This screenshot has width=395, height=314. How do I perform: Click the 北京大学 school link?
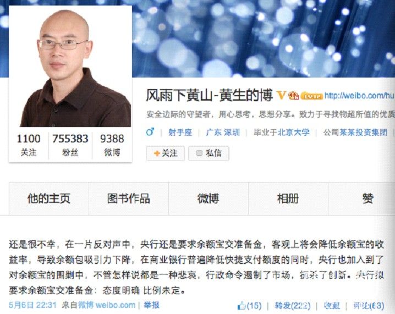click(293, 132)
